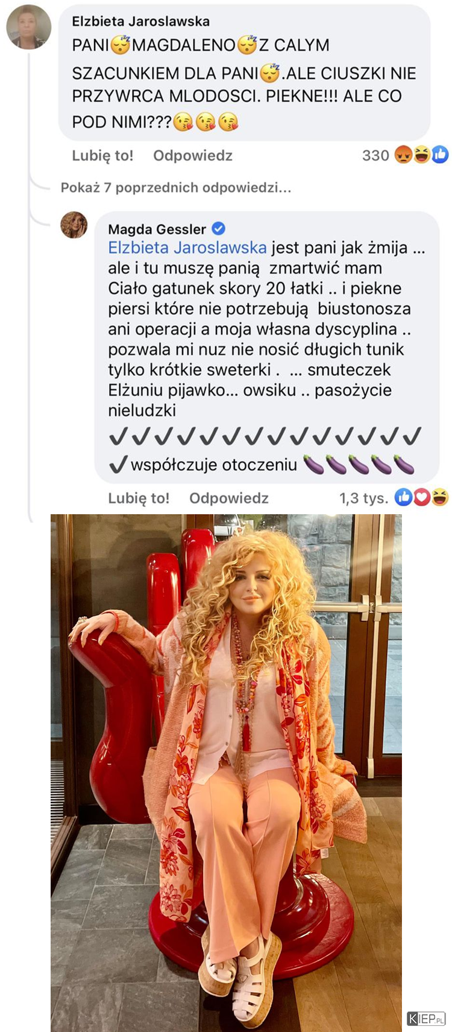Click 'Odpowiedz' under Magda Gessler's reply
This screenshot has height=1032, width=452.
coord(229,498)
